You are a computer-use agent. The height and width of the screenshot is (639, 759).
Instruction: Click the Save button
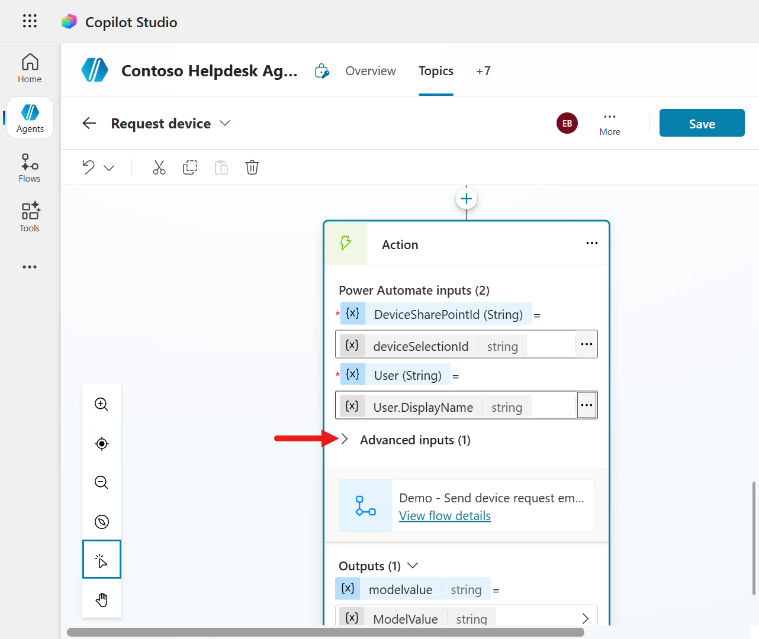702,123
